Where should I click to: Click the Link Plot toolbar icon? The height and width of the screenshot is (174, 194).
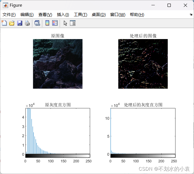pos(37,23)
